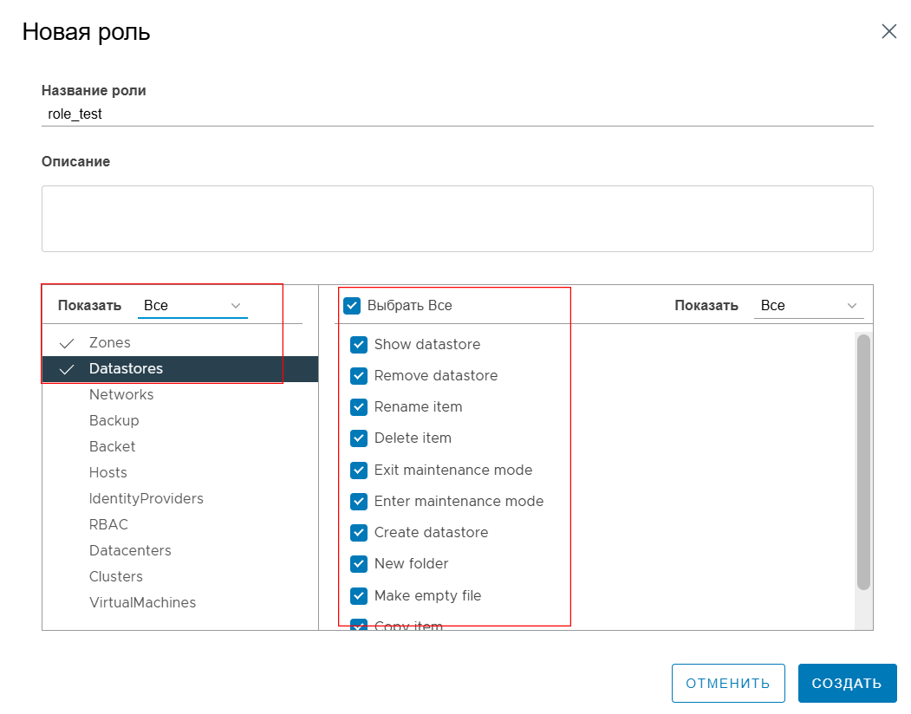Image resolution: width=911 pixels, height=714 pixels.
Task: Open the RBAC category
Action: tap(180, 524)
